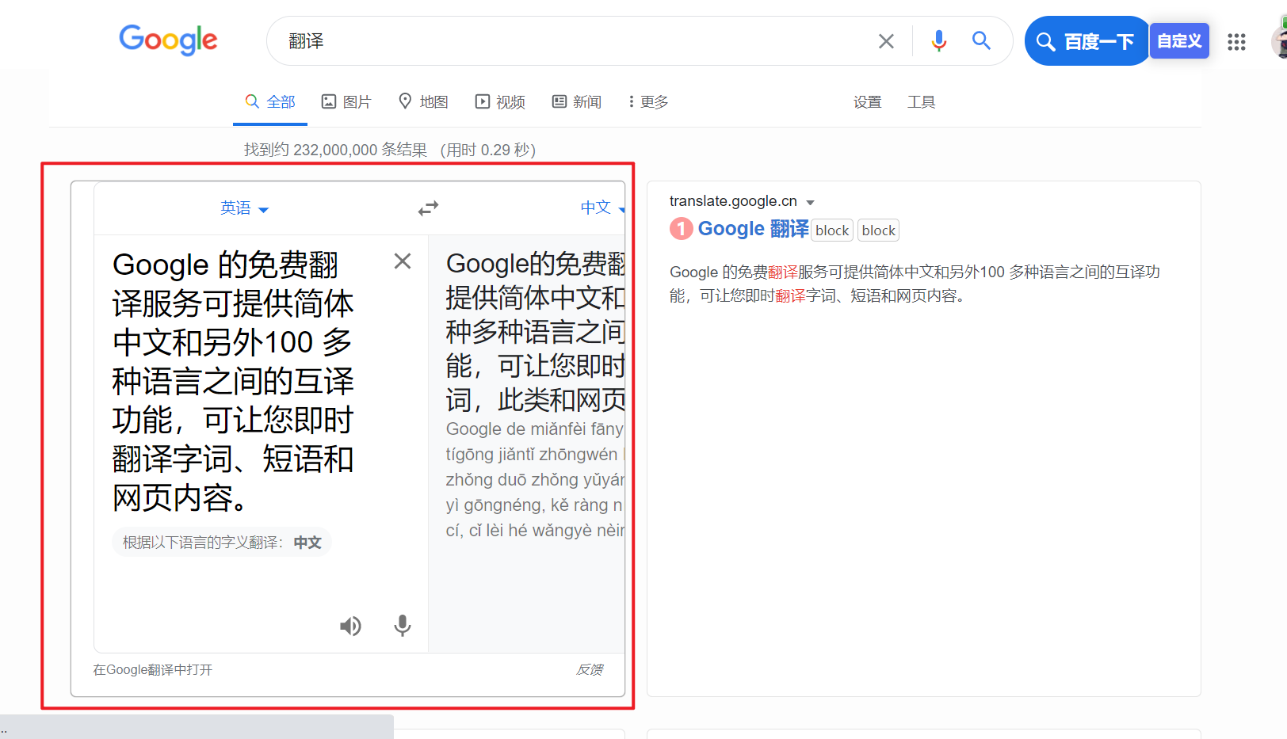Open the 在Google翻译中打开 link
This screenshot has width=1287, height=739.
click(151, 669)
